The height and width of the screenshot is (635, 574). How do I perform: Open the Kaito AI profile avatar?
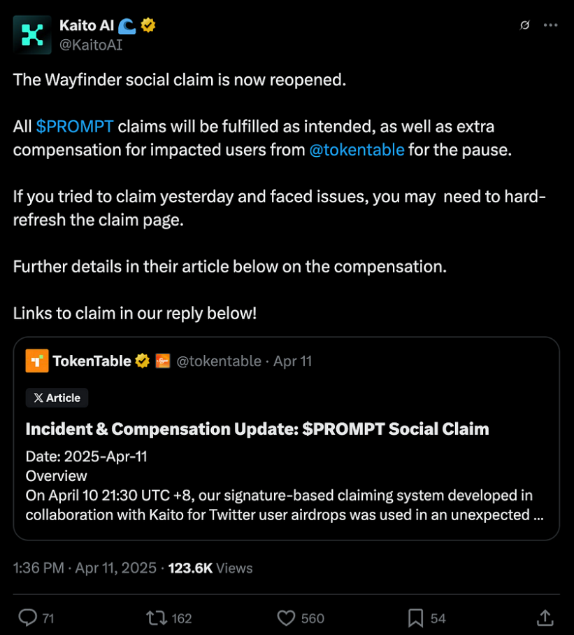[x=32, y=35]
